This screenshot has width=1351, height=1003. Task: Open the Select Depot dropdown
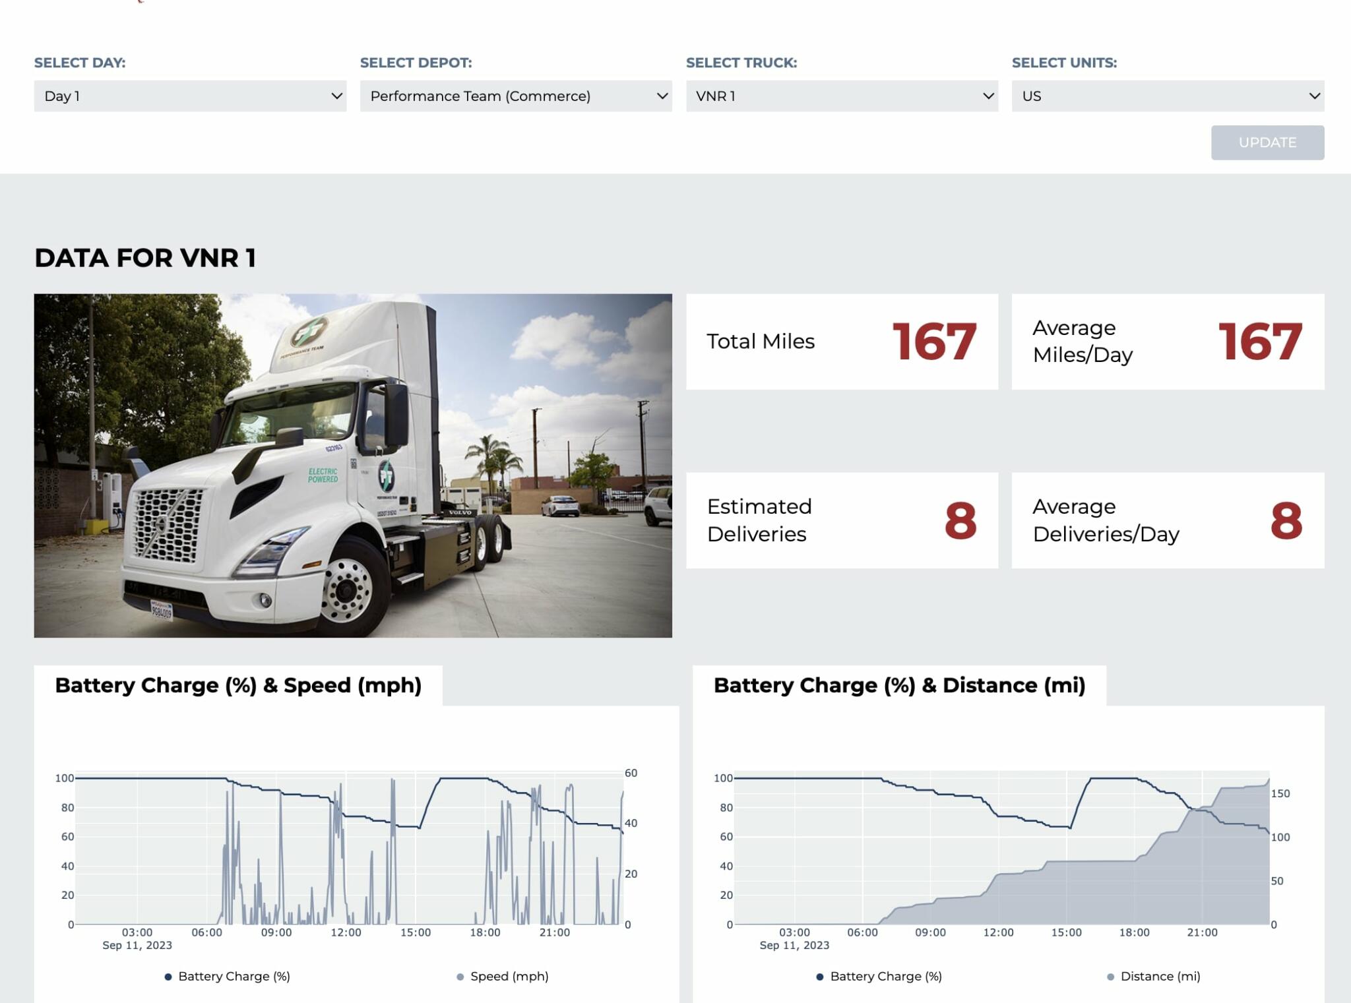[x=517, y=96]
